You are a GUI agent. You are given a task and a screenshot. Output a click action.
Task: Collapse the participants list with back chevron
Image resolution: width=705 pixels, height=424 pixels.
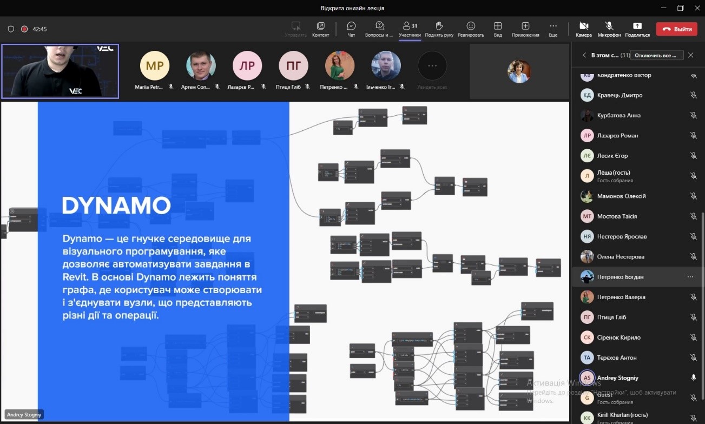pos(584,55)
